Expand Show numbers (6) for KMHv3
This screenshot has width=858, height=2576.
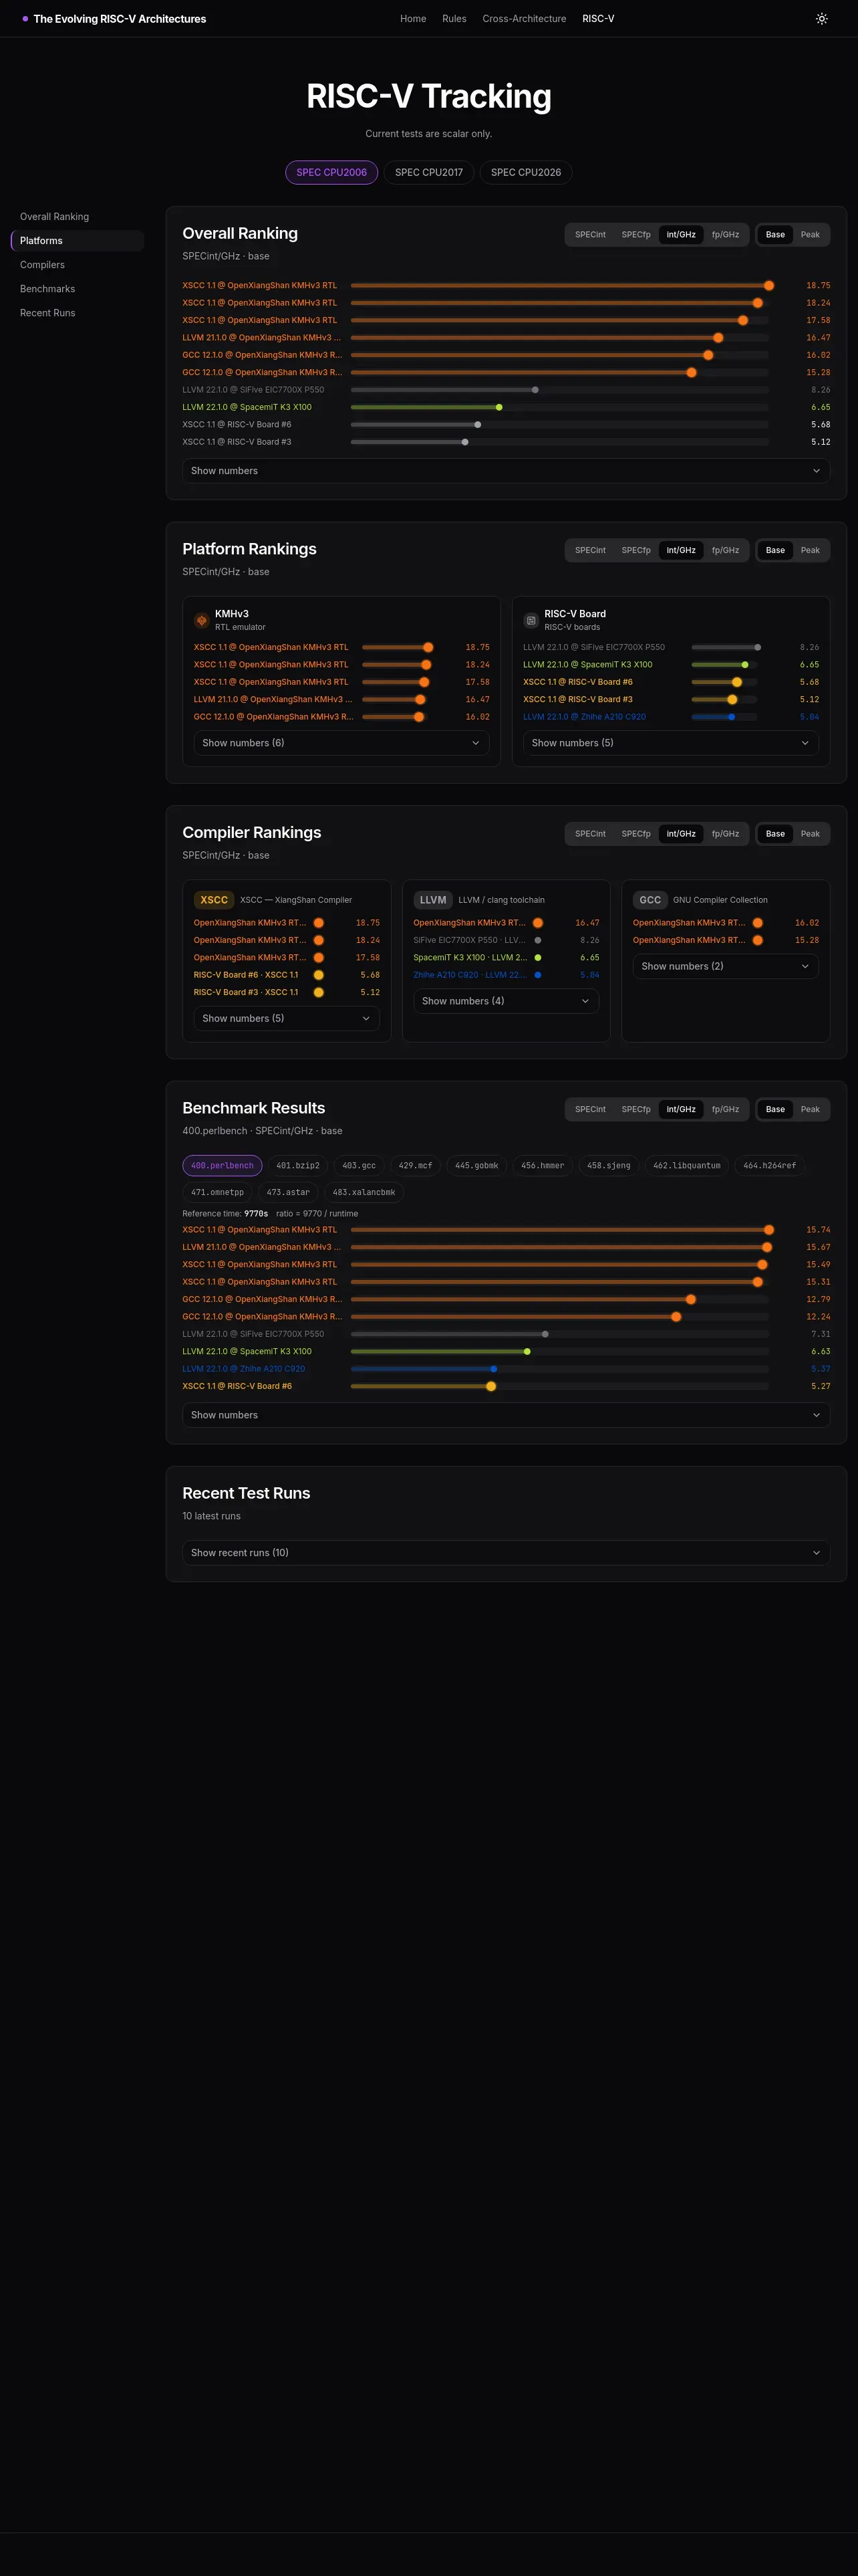(x=341, y=743)
